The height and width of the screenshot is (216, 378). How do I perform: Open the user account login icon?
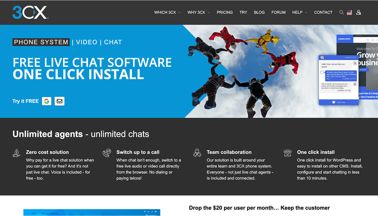tap(358, 12)
